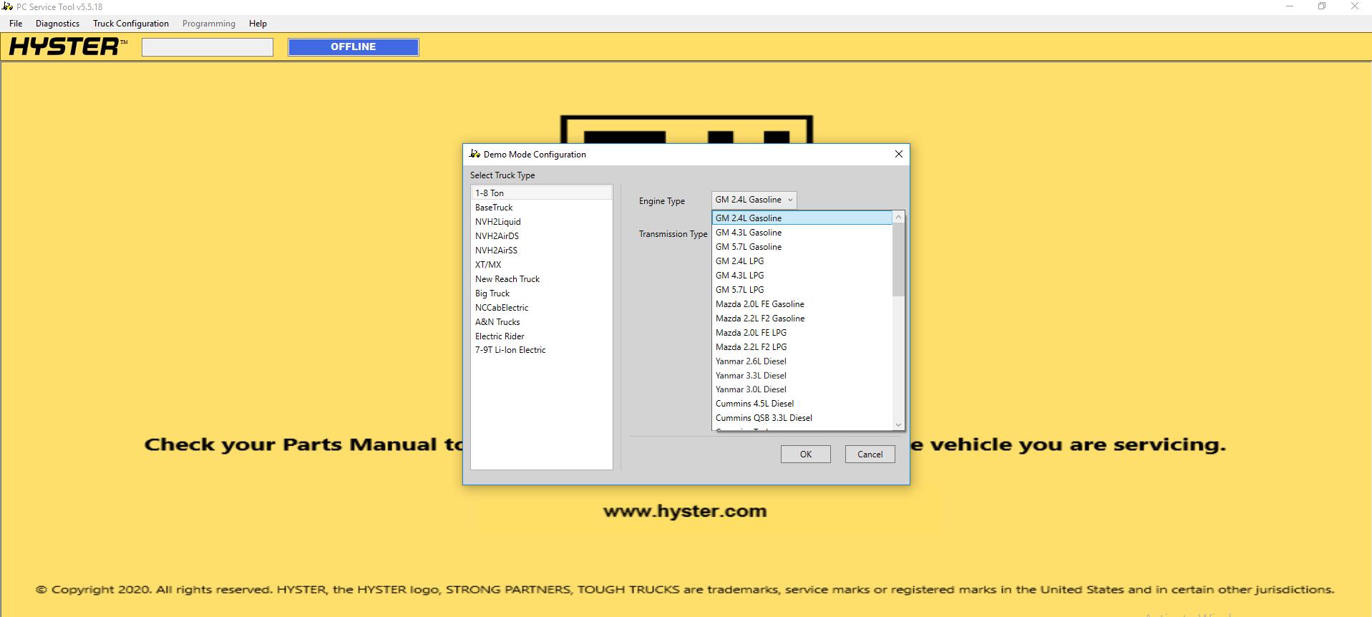The image size is (1372, 617).
Task: Click the Demo Mode Configuration dialog icon
Action: pyautogui.click(x=475, y=154)
